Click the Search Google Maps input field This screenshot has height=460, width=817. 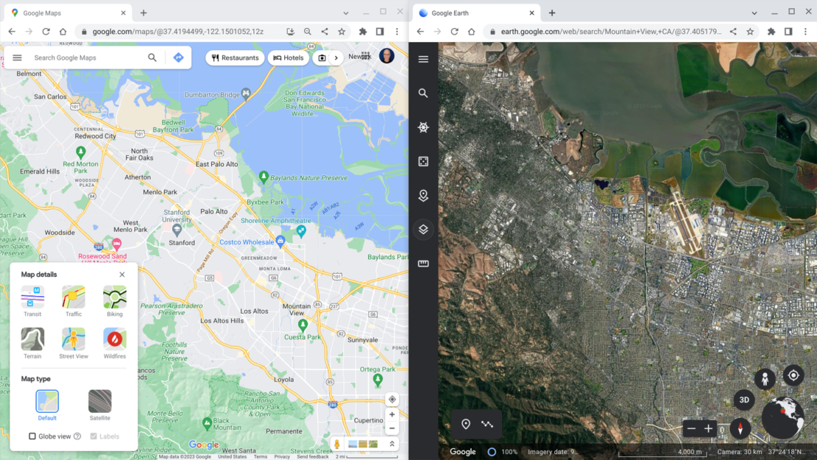(87, 57)
